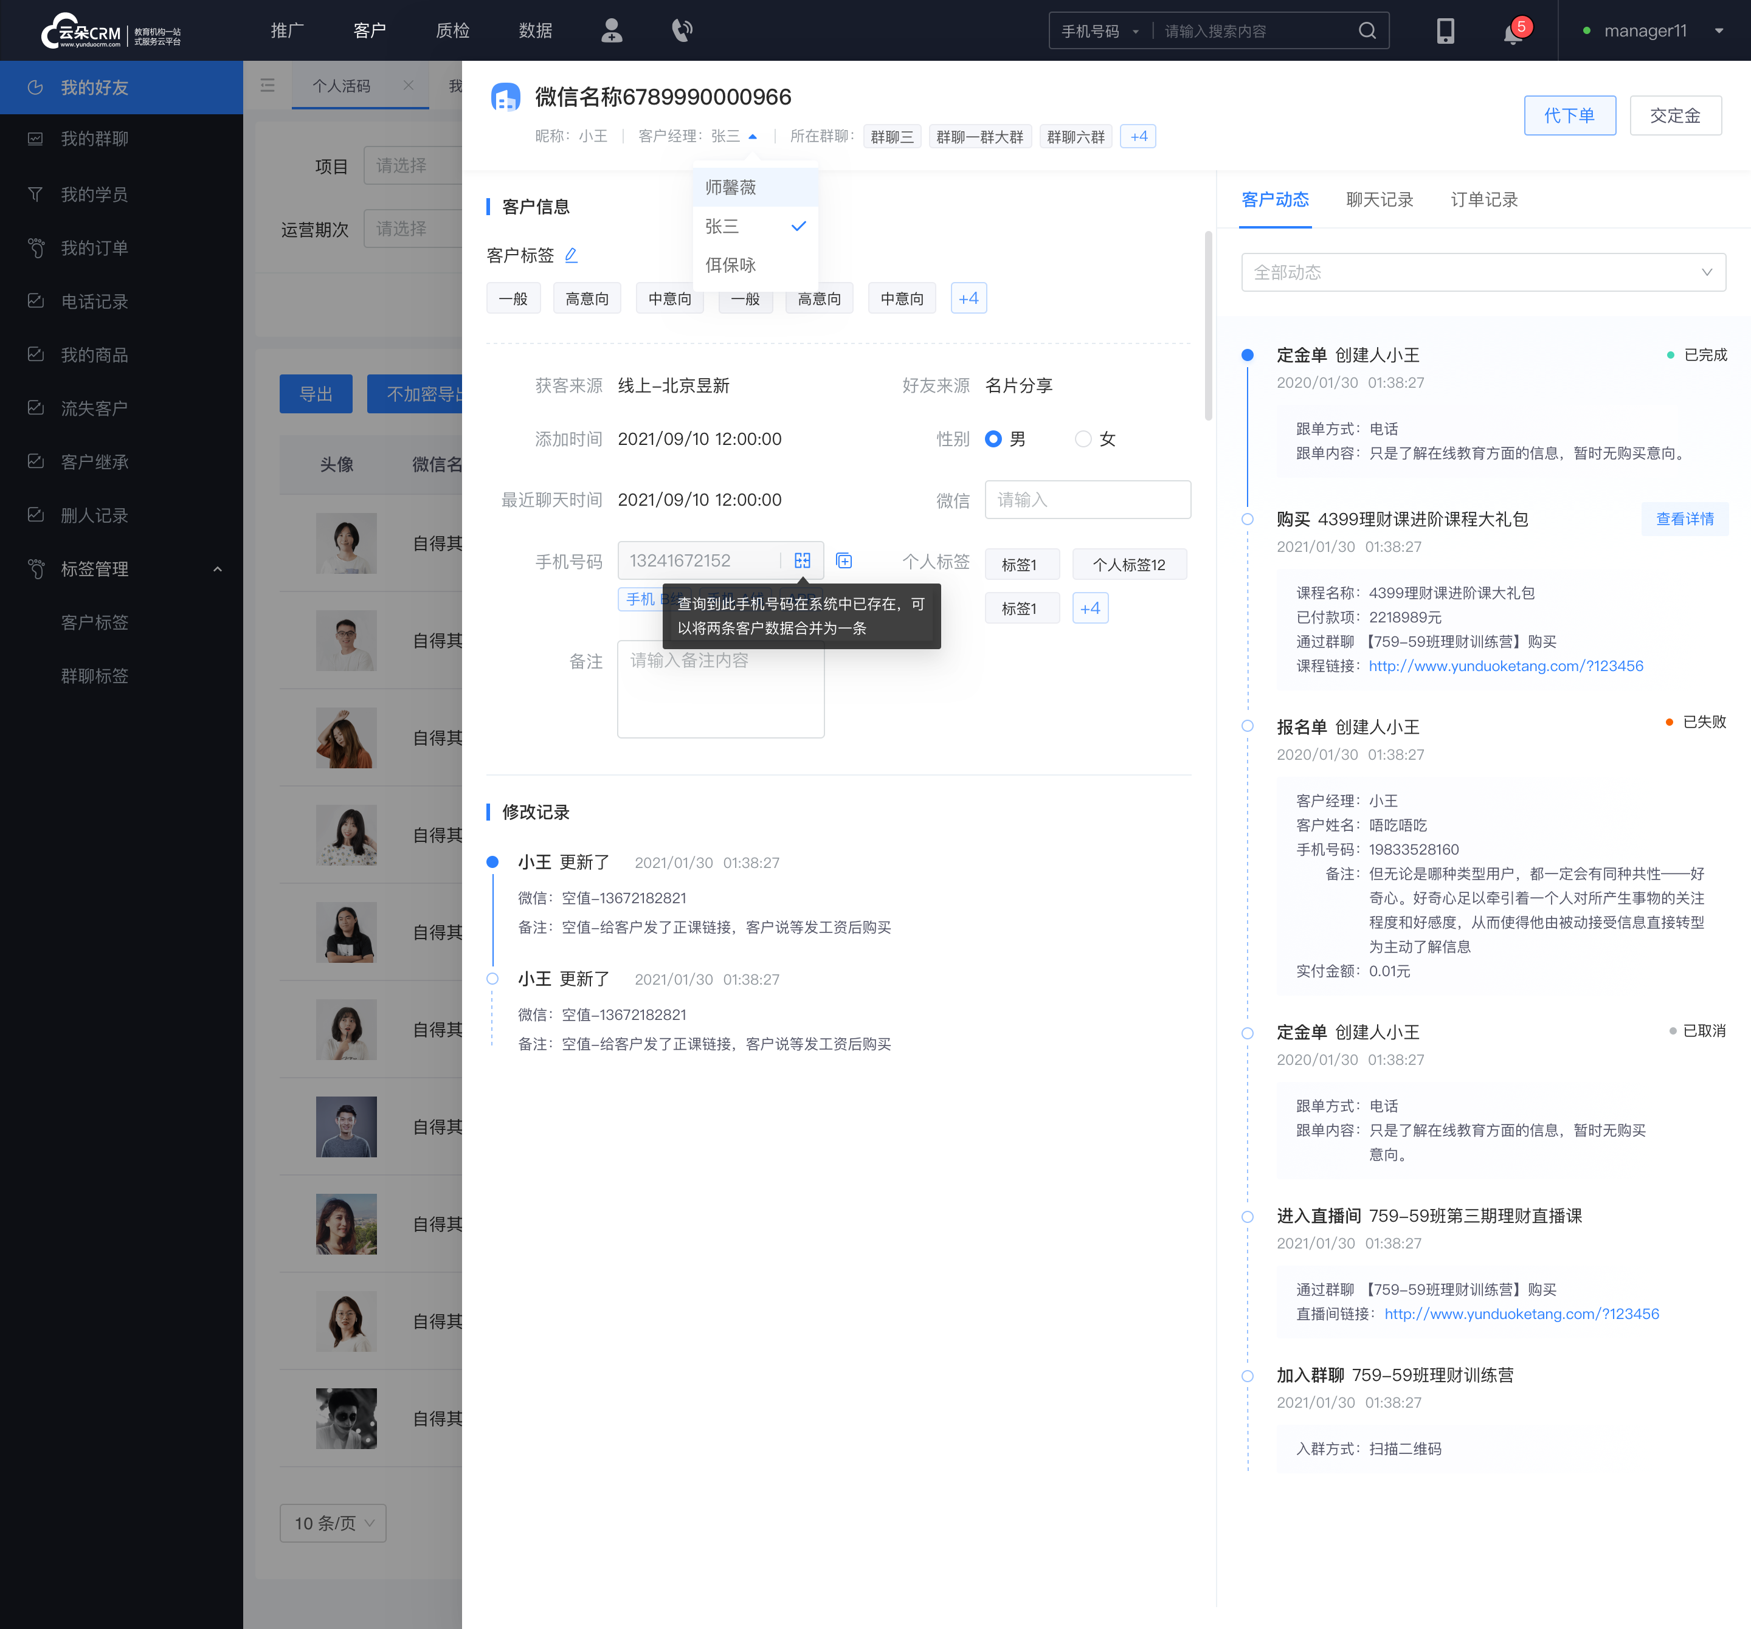Click the 标签管理 collapse toggle
The height and width of the screenshot is (1629, 1751).
(x=218, y=568)
